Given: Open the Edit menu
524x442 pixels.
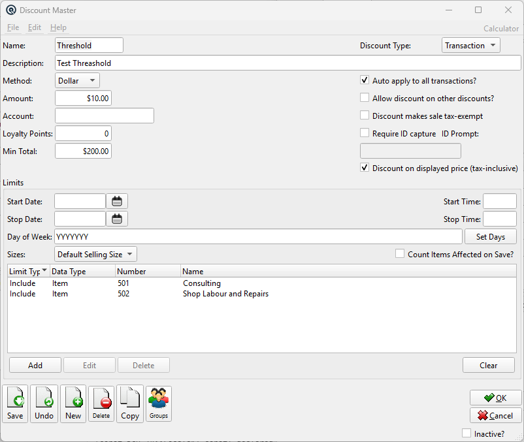Looking at the screenshot, I should tap(35, 27).
